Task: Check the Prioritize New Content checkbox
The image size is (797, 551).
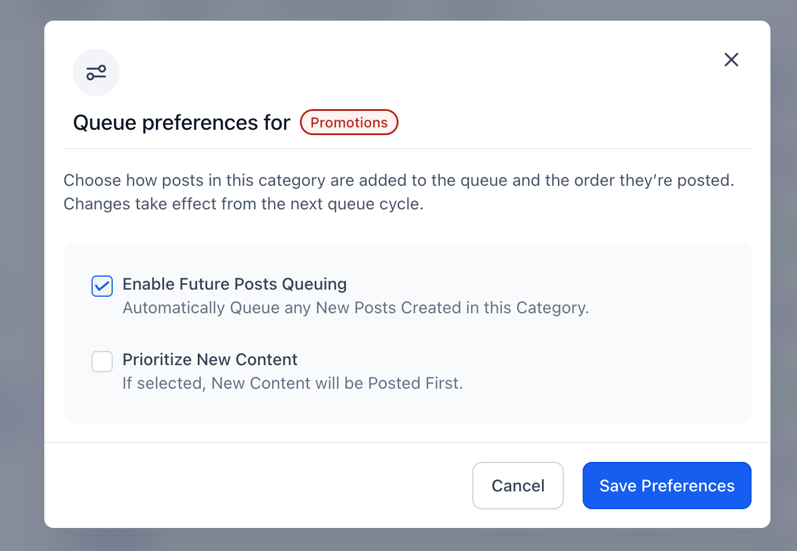Action: (102, 362)
